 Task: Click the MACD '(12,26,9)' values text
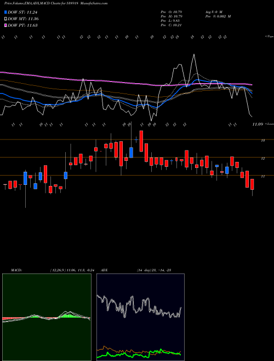click(72, 270)
